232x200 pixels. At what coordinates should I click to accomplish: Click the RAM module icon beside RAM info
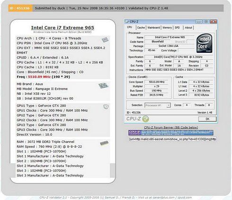point(104,143)
